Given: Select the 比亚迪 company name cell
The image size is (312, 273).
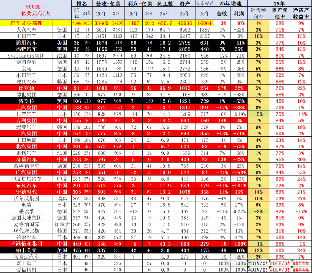Looking at the screenshot, I should pyautogui.click(x=26, y=88).
